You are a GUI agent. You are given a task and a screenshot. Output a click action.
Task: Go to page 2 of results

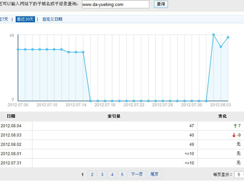pos(92,175)
